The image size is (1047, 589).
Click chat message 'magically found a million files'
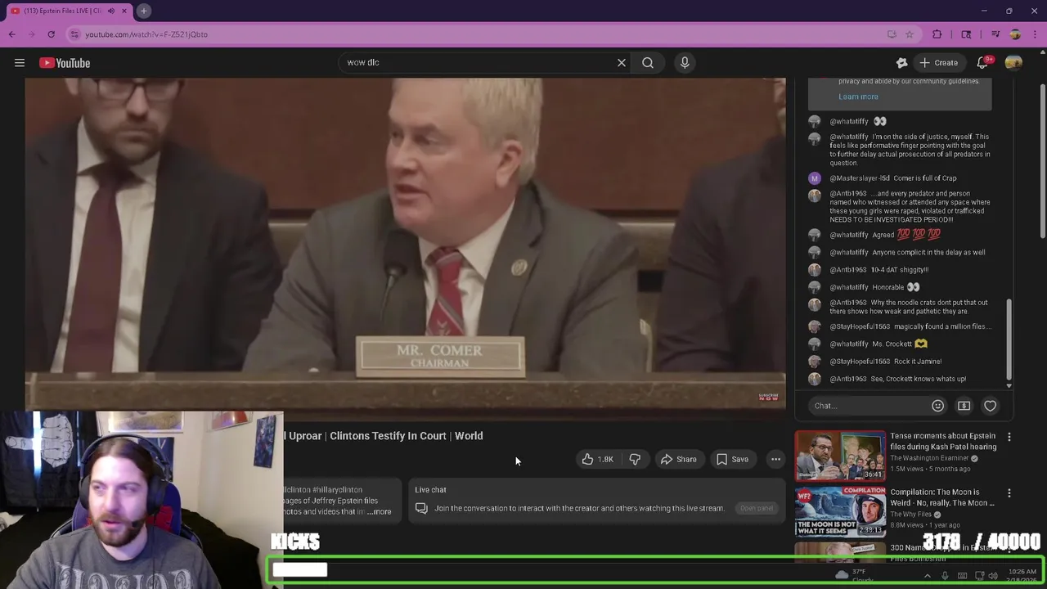click(943, 326)
